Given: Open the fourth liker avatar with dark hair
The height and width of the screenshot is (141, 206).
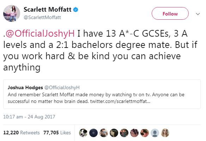Looking at the screenshot, I should tap(114, 133).
